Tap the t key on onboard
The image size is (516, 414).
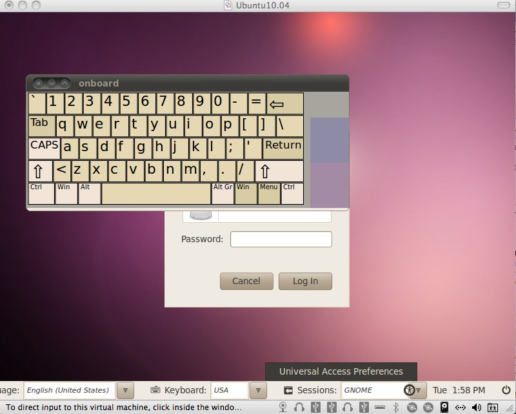coord(138,126)
